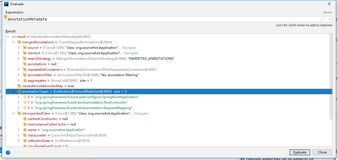338x160 pixels.
Task: Click the expand expression field icon
Action: pos(323,19)
